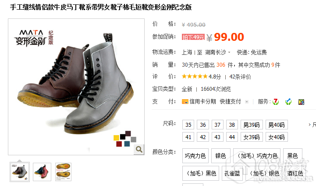Click the 拍下49元 promotion tag
Screen dimensions: 316x186
click(x=193, y=37)
